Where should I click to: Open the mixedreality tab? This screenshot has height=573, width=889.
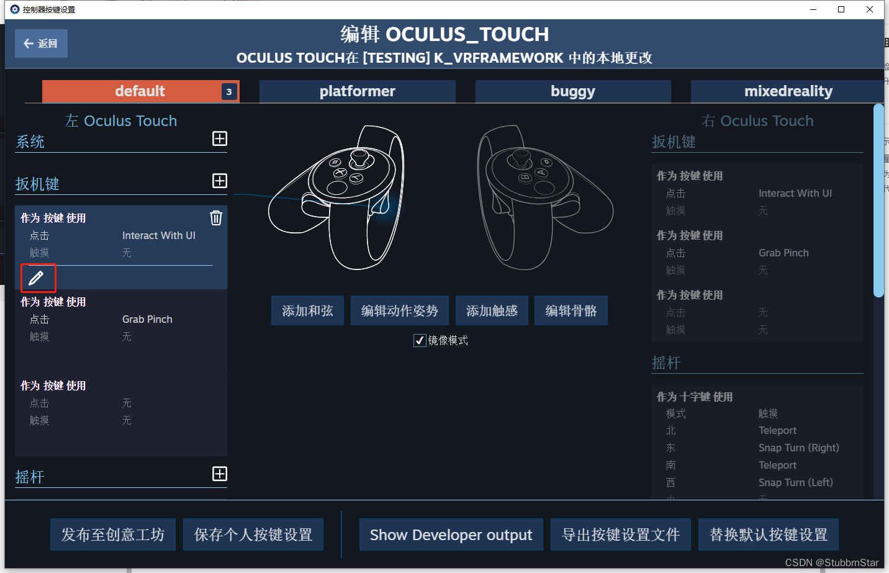click(788, 91)
